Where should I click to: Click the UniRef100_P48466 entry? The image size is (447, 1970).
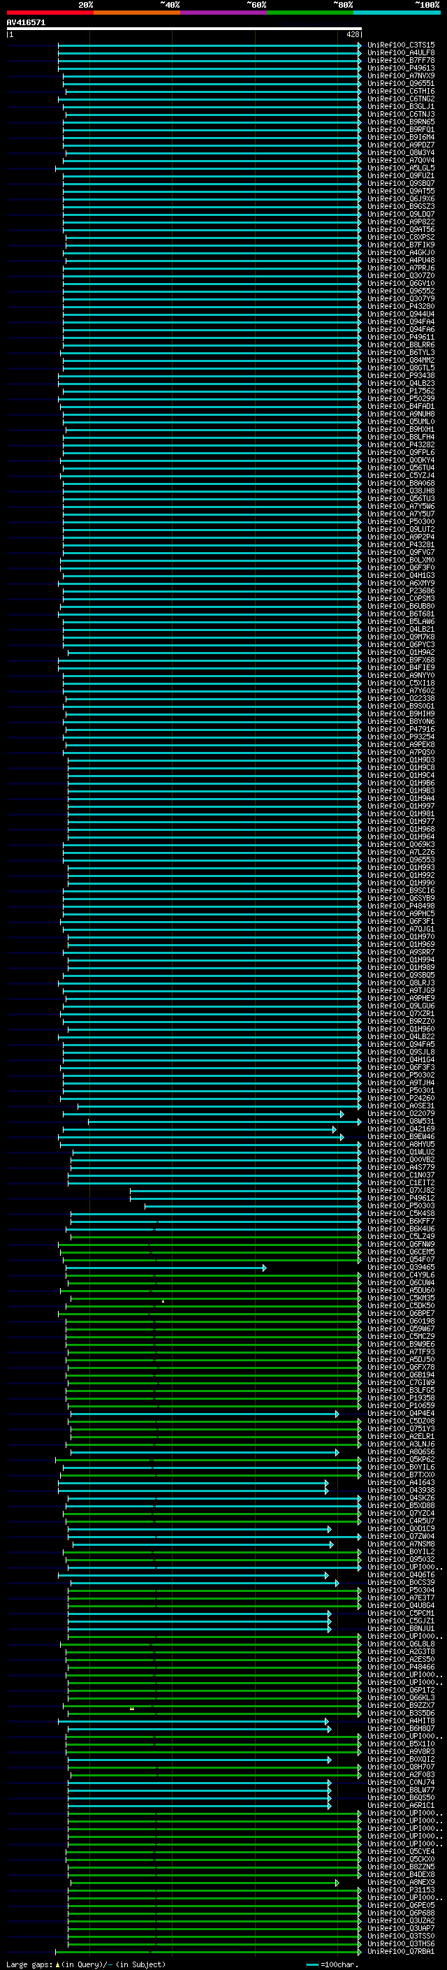401,1667
